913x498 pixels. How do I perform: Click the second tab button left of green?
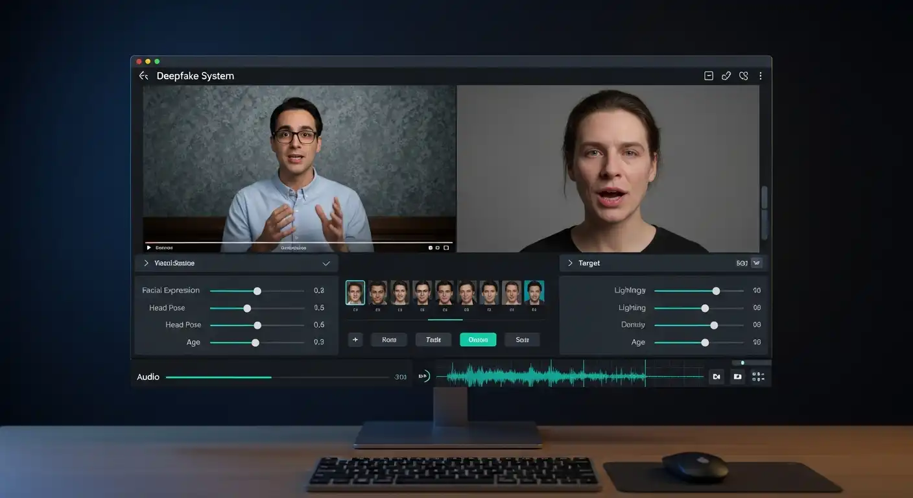pyautogui.click(x=433, y=340)
